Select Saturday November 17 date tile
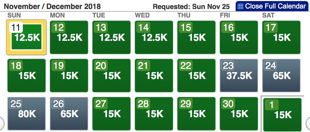This screenshot has width=310, height=132. 281,37
